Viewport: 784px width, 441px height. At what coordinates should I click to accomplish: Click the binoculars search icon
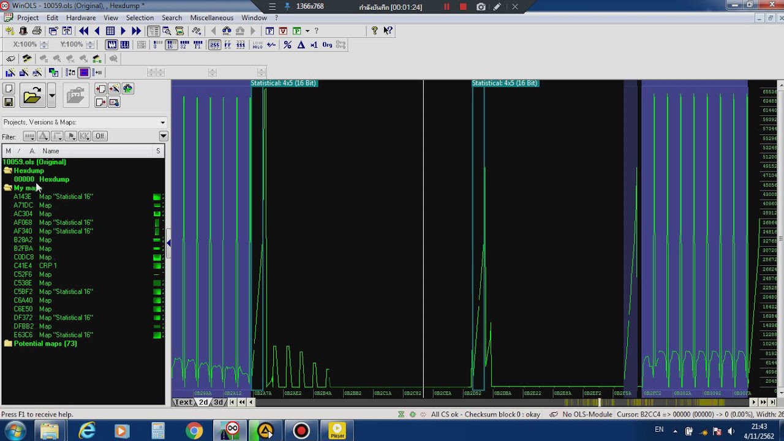(227, 31)
